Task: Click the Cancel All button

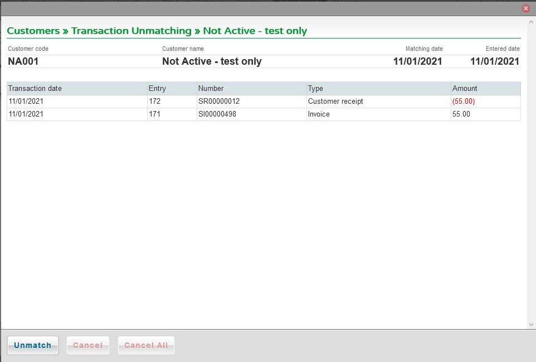Action: [x=146, y=345]
